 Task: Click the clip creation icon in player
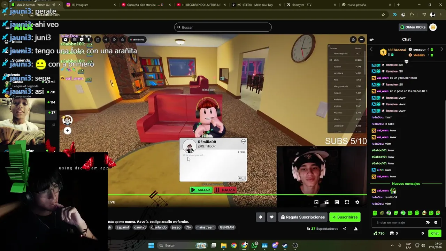coord(326,202)
